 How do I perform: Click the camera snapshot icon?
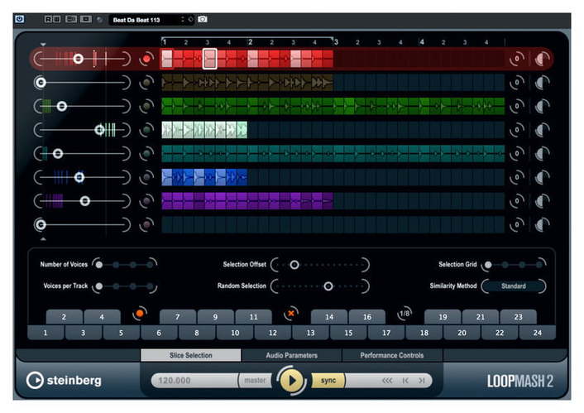(x=202, y=19)
